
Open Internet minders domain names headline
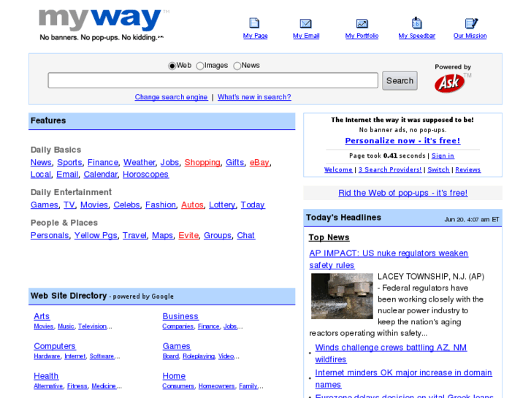(x=403, y=378)
